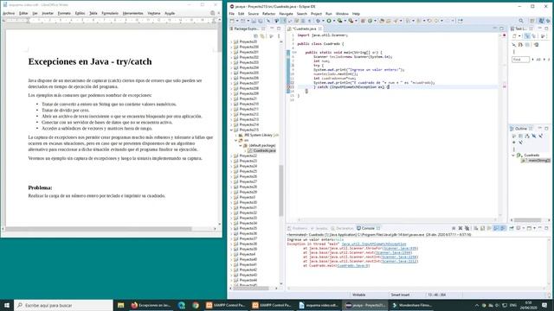554x311 pixels.
Task: Click the New file icon in Eclipse toolbar
Action: pos(232,21)
